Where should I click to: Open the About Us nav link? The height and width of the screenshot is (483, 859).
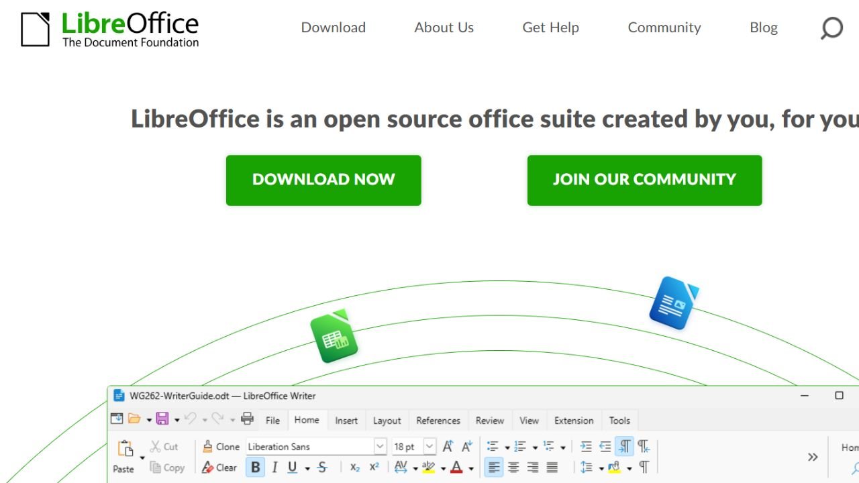tap(444, 28)
